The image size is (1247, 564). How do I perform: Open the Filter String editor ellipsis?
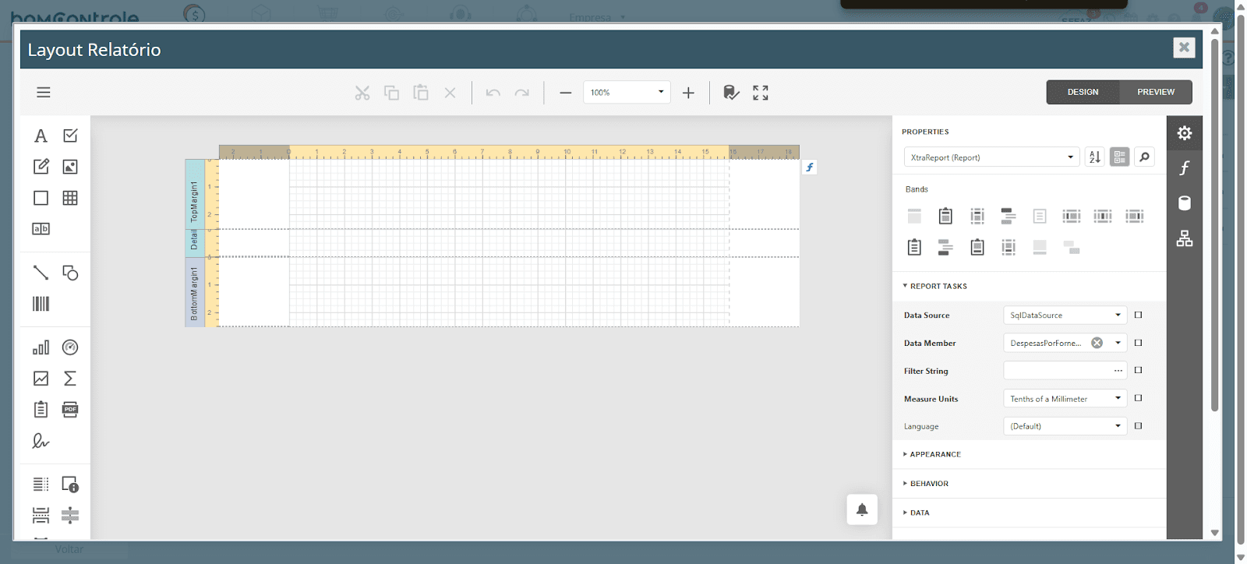coord(1118,371)
